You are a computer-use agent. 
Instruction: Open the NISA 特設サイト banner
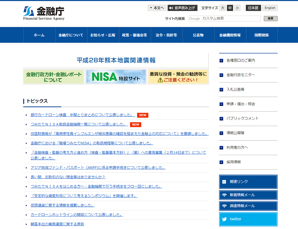tap(116, 77)
